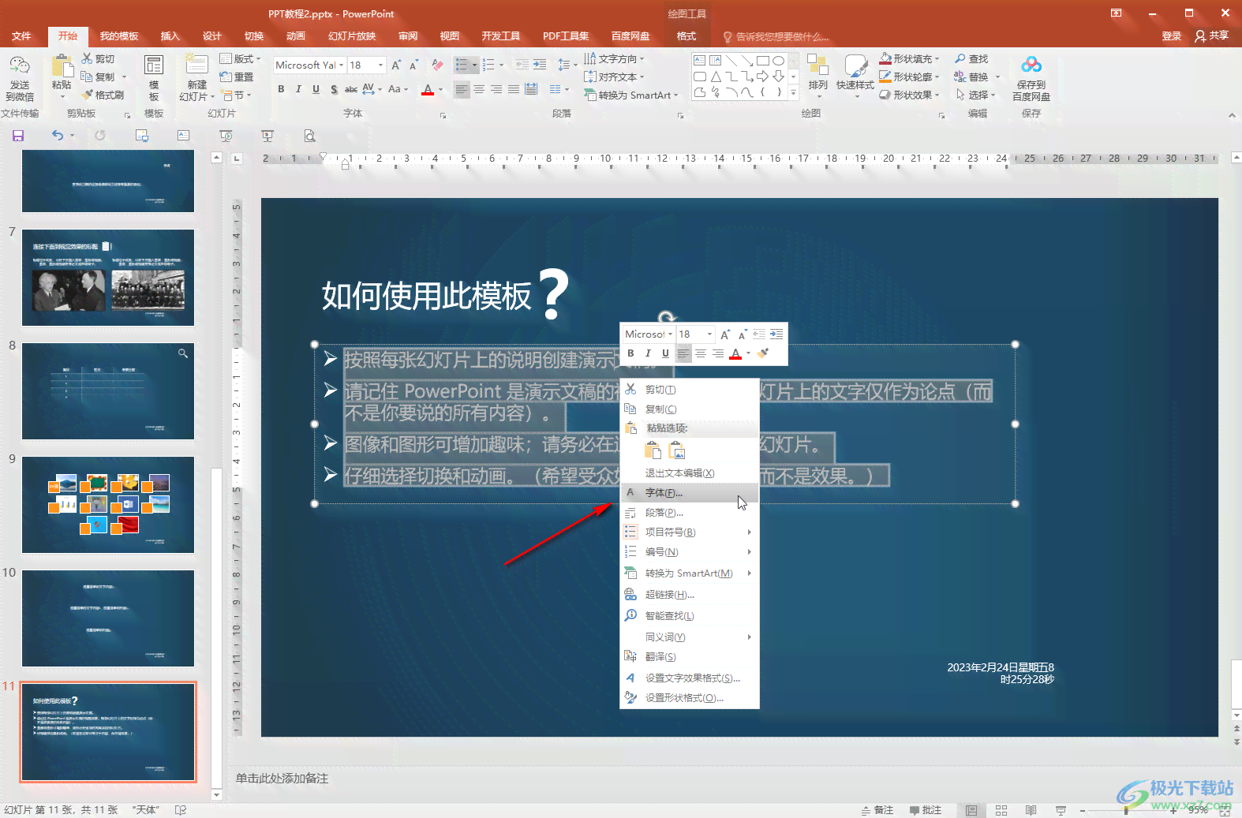Toggle Strikethrough (abc) in the ribbon
This screenshot has height=818, width=1242.
tap(351, 89)
